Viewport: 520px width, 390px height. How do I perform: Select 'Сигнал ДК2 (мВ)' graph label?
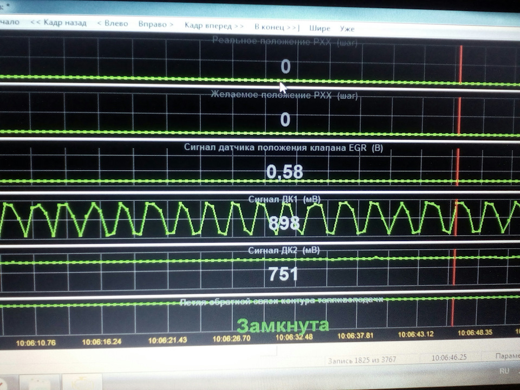(284, 250)
